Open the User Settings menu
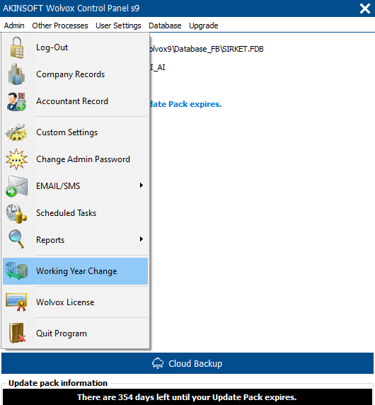Screen dimensions: 375x405 pyautogui.click(x=118, y=25)
